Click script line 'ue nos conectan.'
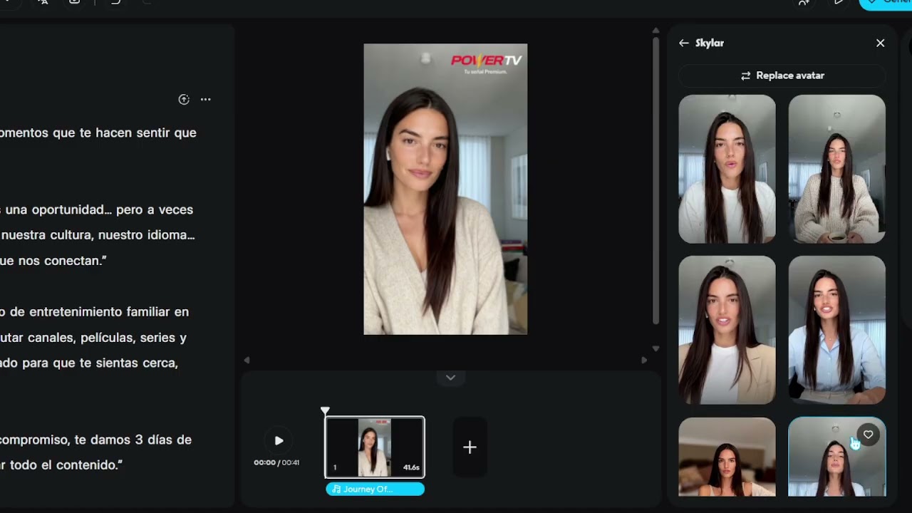 53,261
